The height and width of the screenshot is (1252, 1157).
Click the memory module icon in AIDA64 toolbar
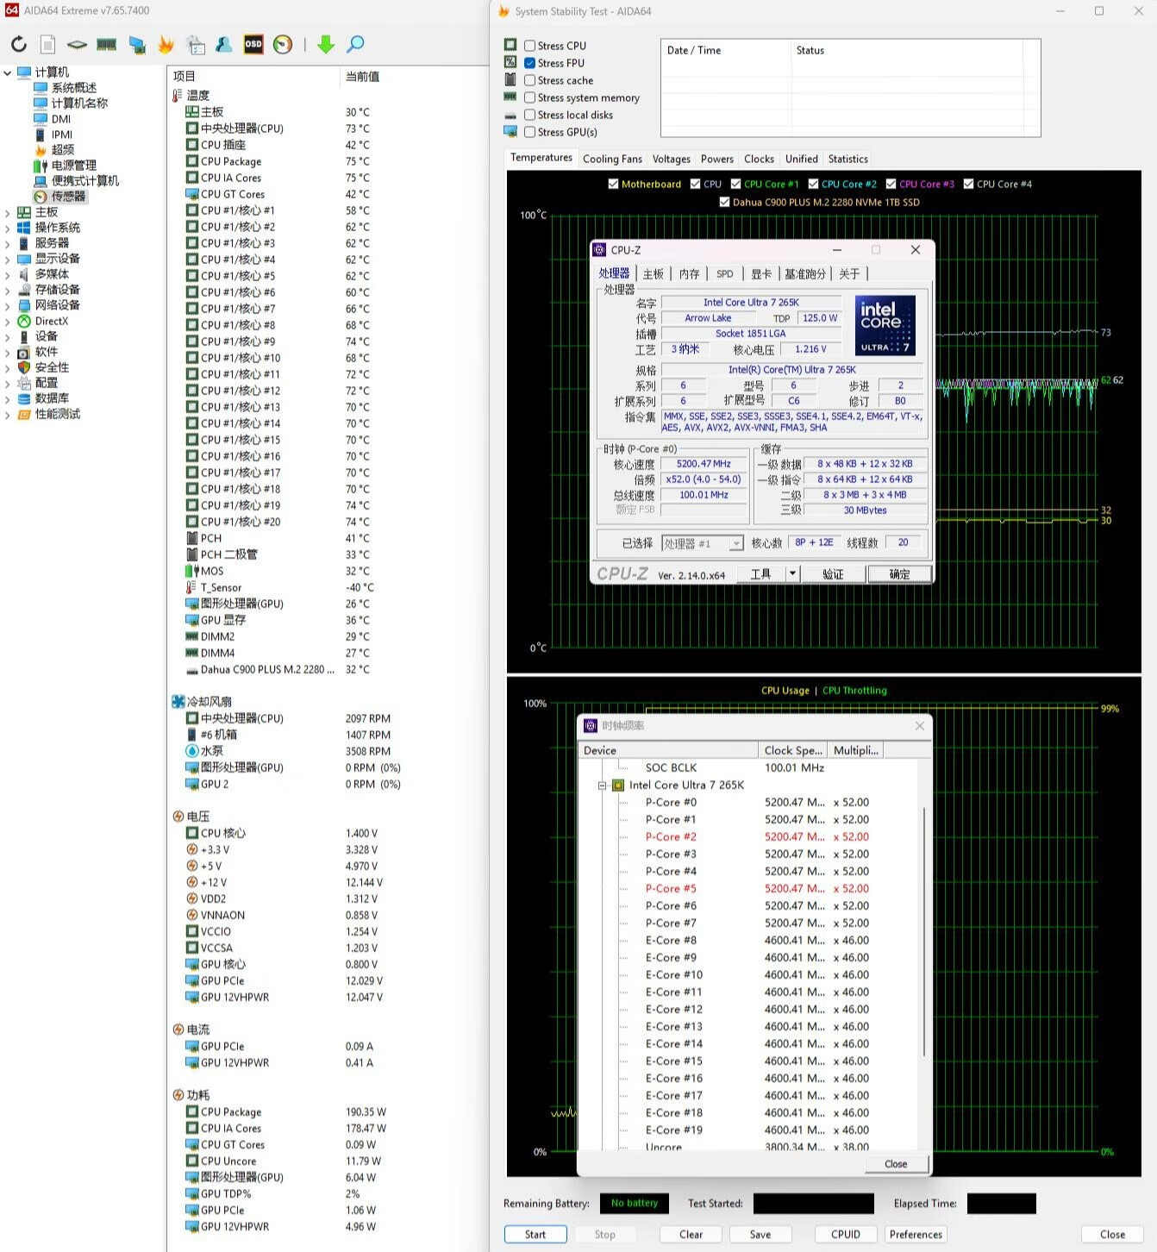click(x=107, y=44)
